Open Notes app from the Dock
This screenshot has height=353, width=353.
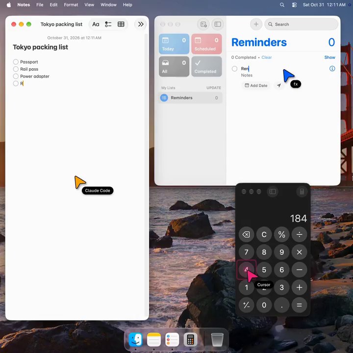[154, 340]
